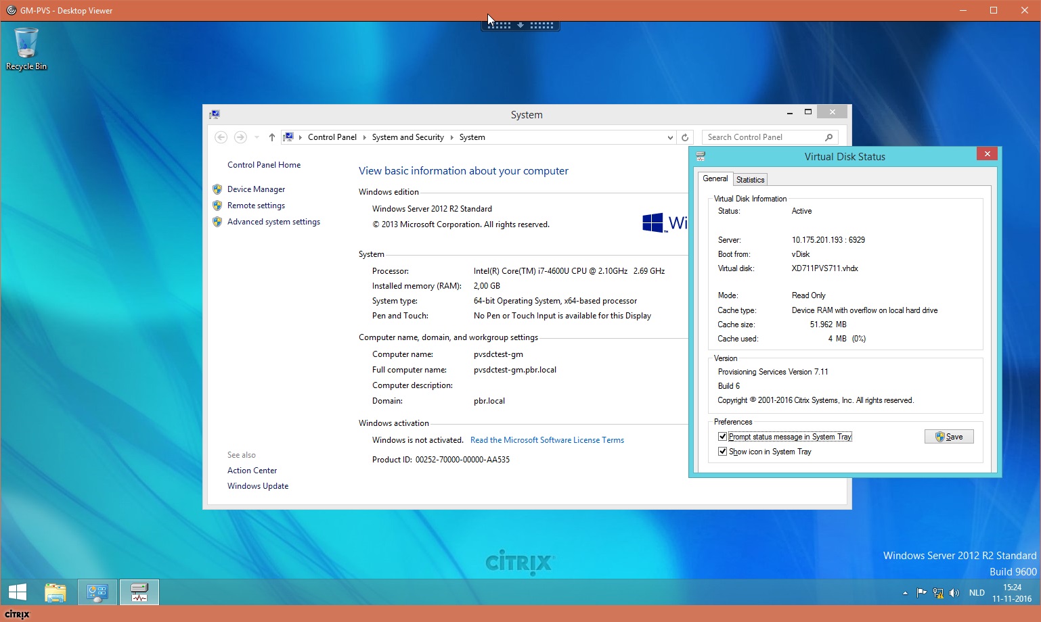Click the computer icon in address bar

point(288,137)
